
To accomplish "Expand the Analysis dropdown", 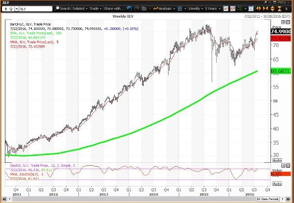I will coord(166,8).
